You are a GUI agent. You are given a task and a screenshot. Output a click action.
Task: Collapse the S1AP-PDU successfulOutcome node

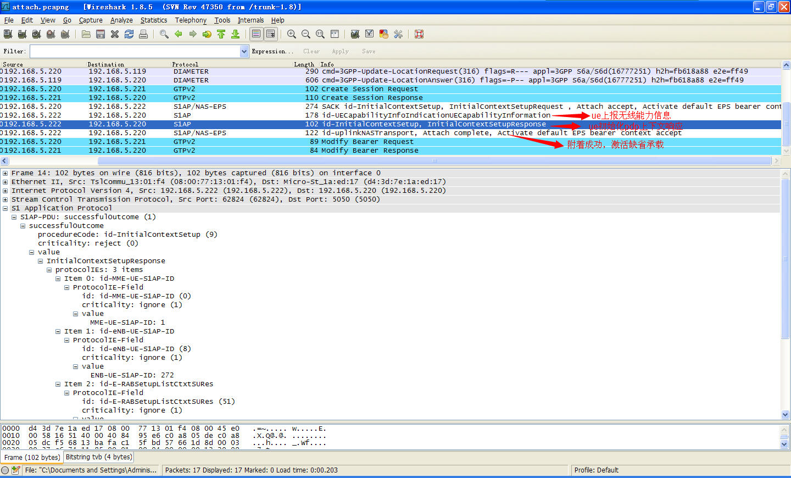point(14,217)
